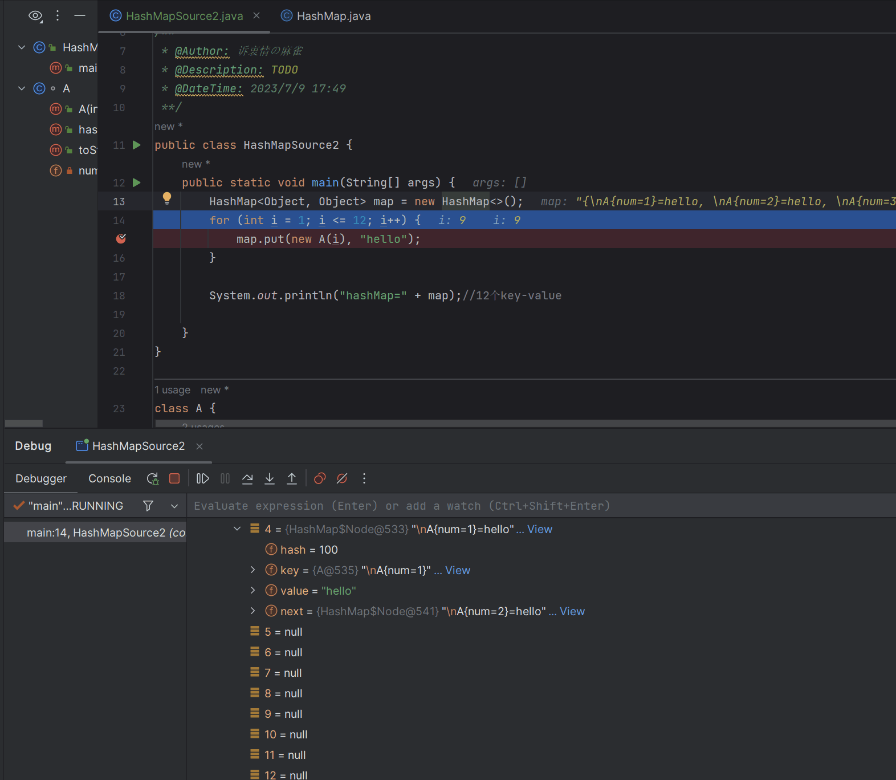This screenshot has width=896, height=780.
Task: Click the @Author tag in the Javadoc
Action: 202,51
